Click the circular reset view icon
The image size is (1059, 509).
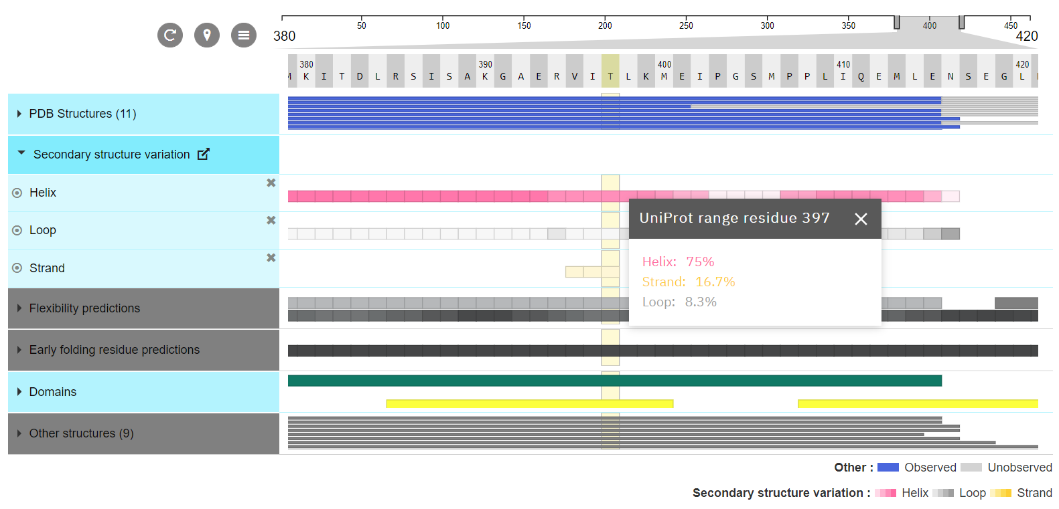point(170,35)
